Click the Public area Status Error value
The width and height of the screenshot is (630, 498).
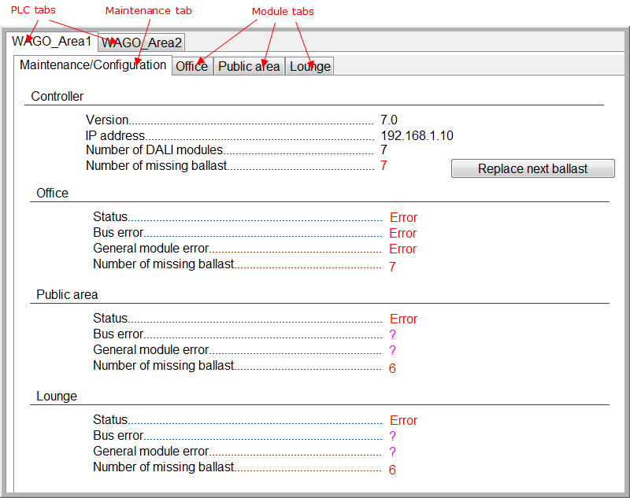click(403, 319)
